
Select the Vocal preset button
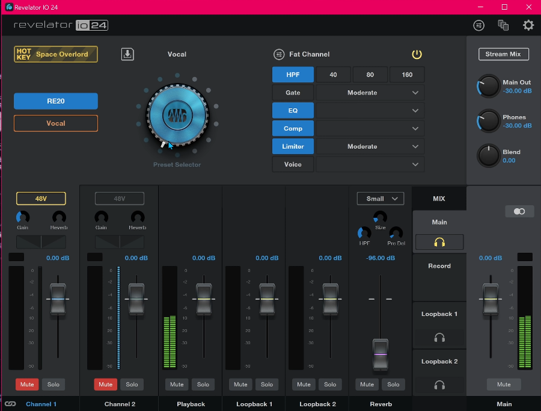point(56,123)
